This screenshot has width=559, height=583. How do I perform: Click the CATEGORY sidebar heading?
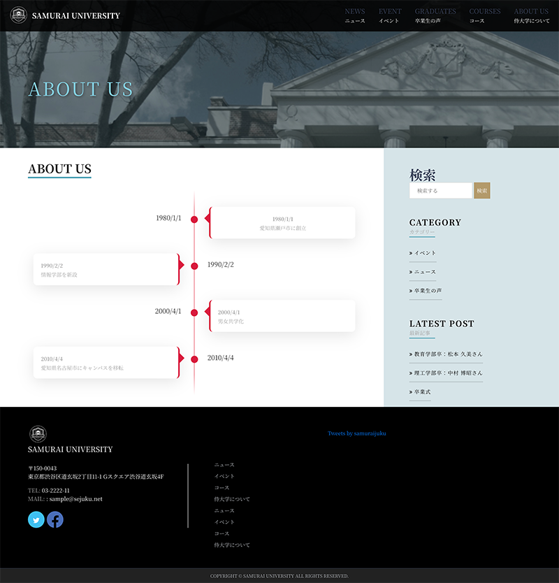click(435, 222)
